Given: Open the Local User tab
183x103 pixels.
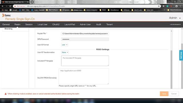Looking at the screenshot, I should 42,24.
